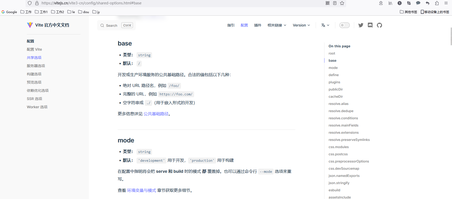Click the Vite logo icon
Screen dimensions: 452x199
(x=30, y=25)
